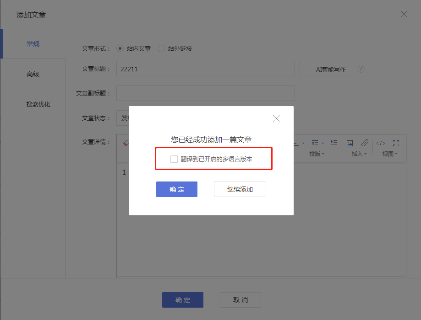Click the insert image icon

coord(350,143)
